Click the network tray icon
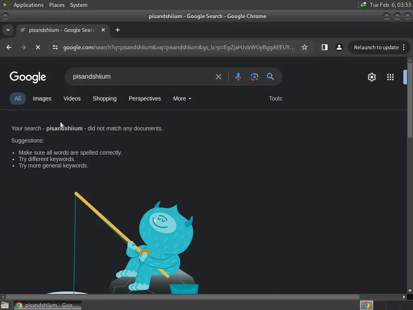Screen dimensions: 413x310 point(364,5)
